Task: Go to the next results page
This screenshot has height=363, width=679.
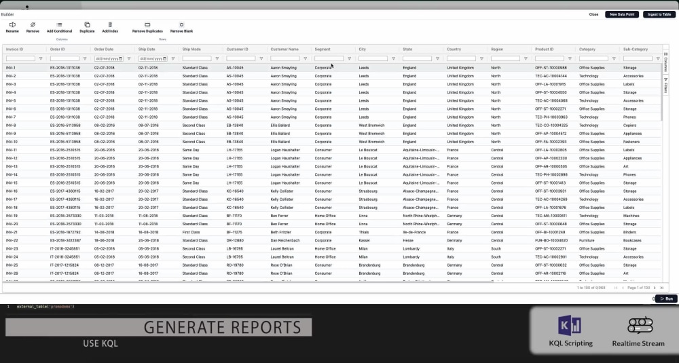Action: coord(655,288)
